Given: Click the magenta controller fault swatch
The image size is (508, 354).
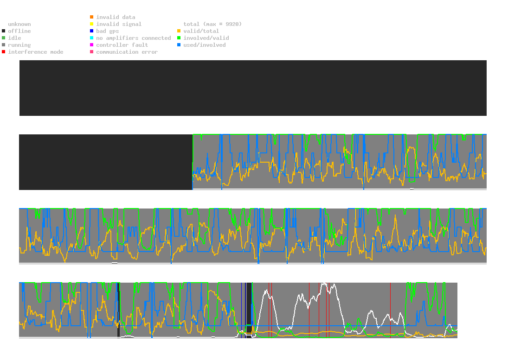Looking at the screenshot, I should point(92,45).
